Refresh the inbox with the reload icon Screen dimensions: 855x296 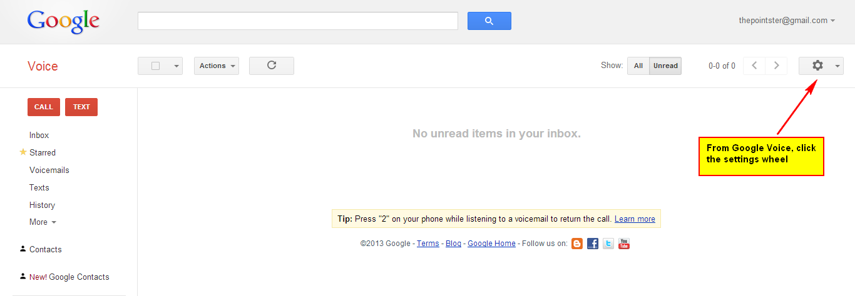(x=272, y=66)
